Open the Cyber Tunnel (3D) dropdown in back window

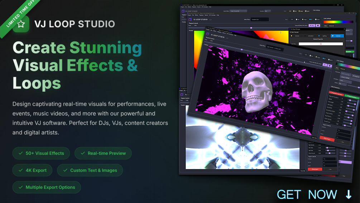point(238,11)
